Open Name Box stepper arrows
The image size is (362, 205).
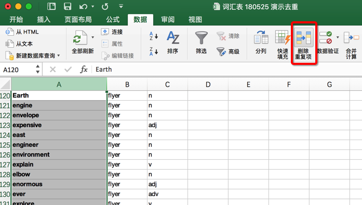(x=37, y=69)
